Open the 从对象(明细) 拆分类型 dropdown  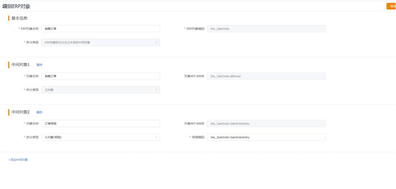coord(101,137)
